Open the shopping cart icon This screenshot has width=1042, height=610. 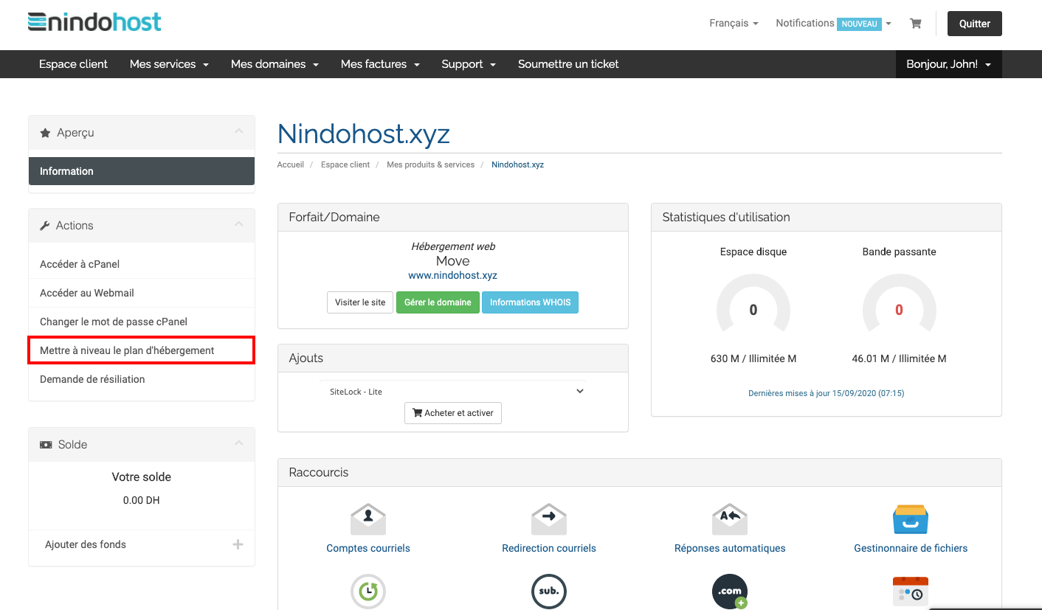pos(915,24)
